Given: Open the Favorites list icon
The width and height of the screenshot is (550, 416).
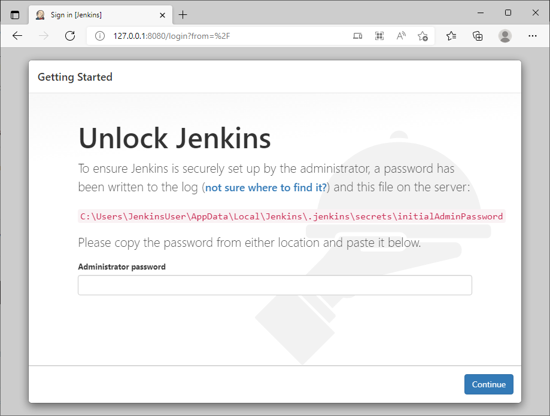Looking at the screenshot, I should (x=451, y=36).
